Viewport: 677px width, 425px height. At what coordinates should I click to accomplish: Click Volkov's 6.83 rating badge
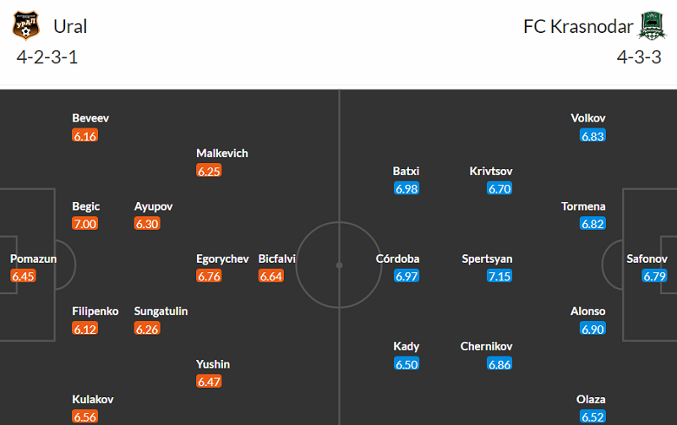click(593, 136)
